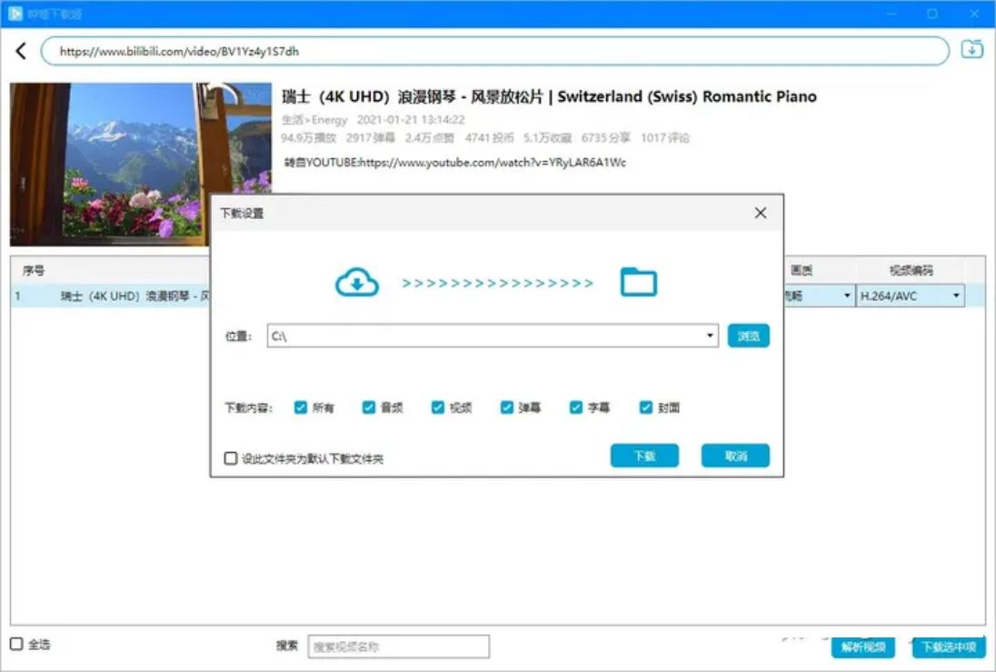
Task: Disable the 封面 checkbox
Action: coord(645,406)
